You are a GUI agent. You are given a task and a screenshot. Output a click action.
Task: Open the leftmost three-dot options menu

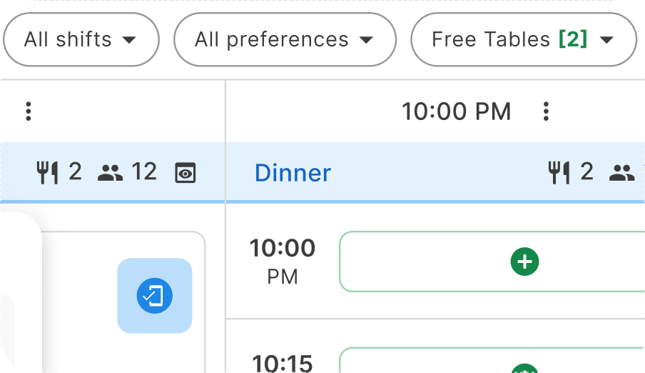(x=29, y=111)
